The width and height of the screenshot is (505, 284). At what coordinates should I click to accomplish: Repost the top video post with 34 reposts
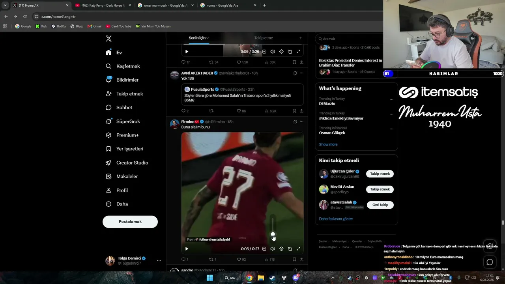(x=214, y=62)
